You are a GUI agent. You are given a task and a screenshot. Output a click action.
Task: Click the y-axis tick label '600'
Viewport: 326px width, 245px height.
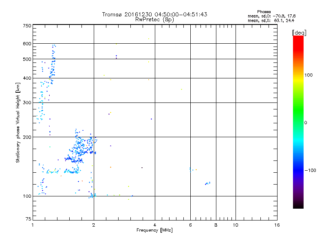pyautogui.click(x=27, y=44)
